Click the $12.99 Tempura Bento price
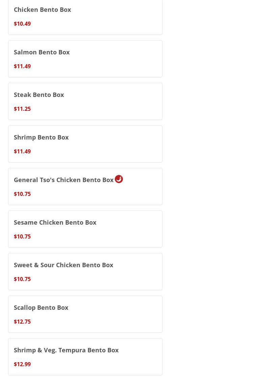Viewport: 260px width, 378px height. [22, 364]
